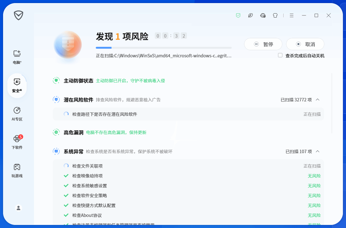Click spinner beside 检查路径下是否存在潜在风险软件
Image resolution: width=346 pixels, height=228 pixels.
[66, 114]
